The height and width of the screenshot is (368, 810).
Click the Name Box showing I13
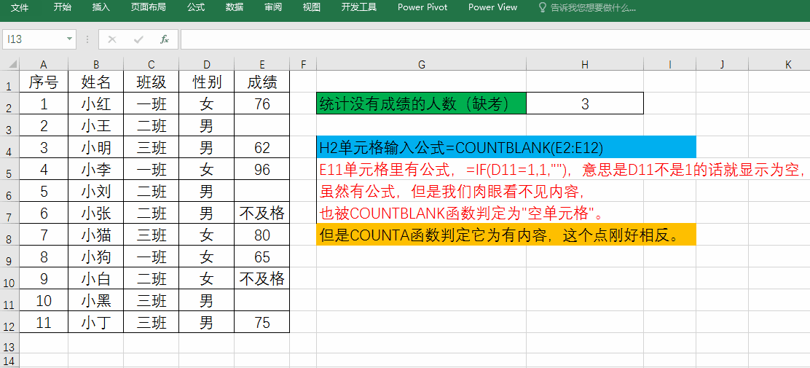(34, 39)
